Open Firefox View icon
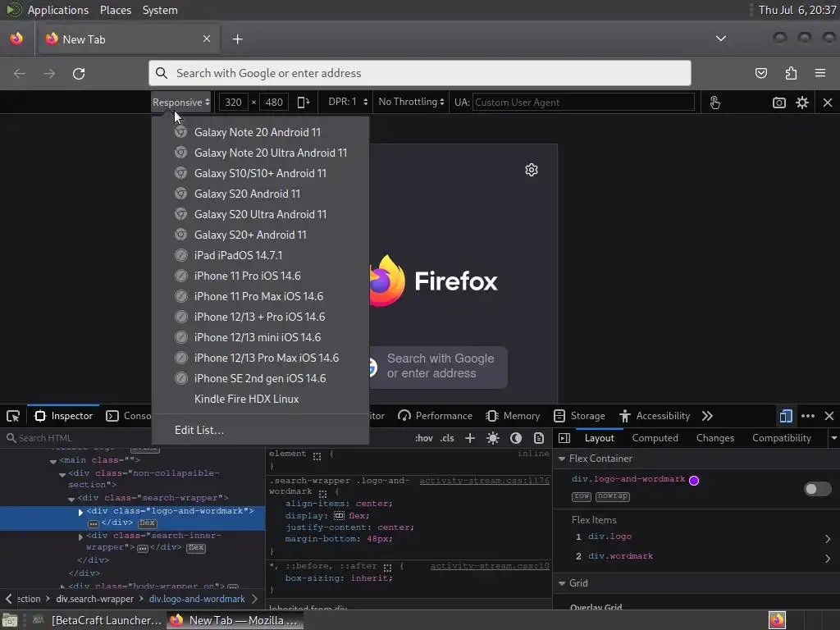The height and width of the screenshot is (630, 840). pos(16,39)
